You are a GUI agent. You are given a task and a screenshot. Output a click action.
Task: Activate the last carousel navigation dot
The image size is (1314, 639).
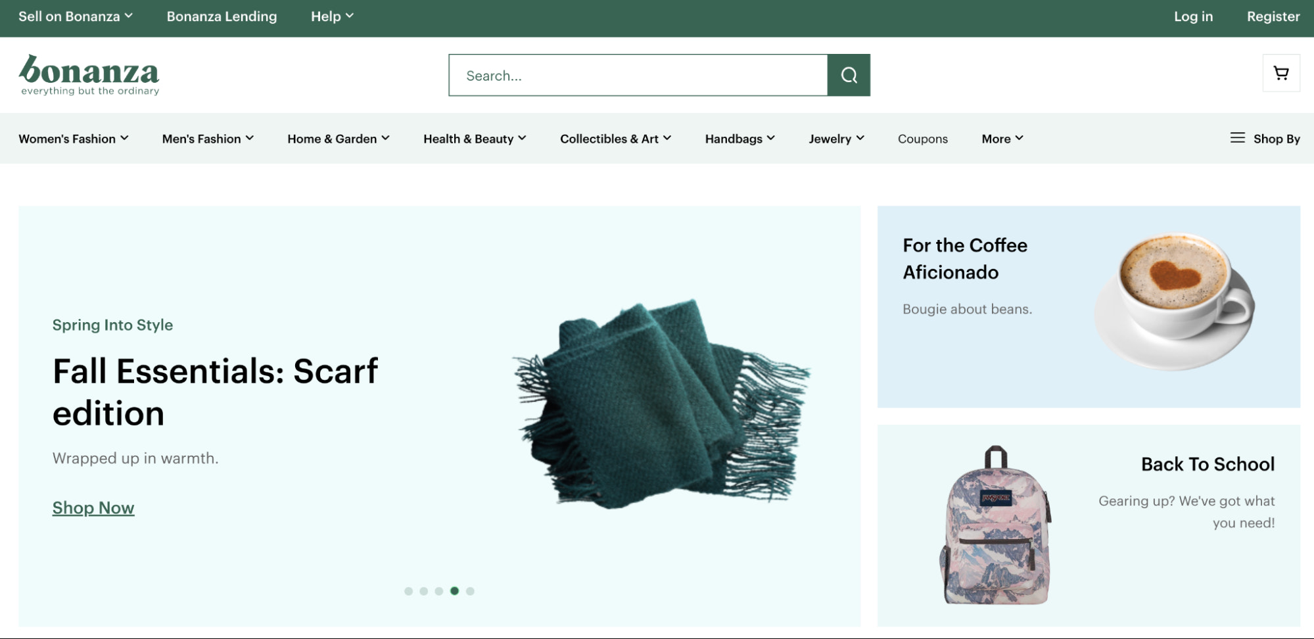pyautogui.click(x=469, y=591)
